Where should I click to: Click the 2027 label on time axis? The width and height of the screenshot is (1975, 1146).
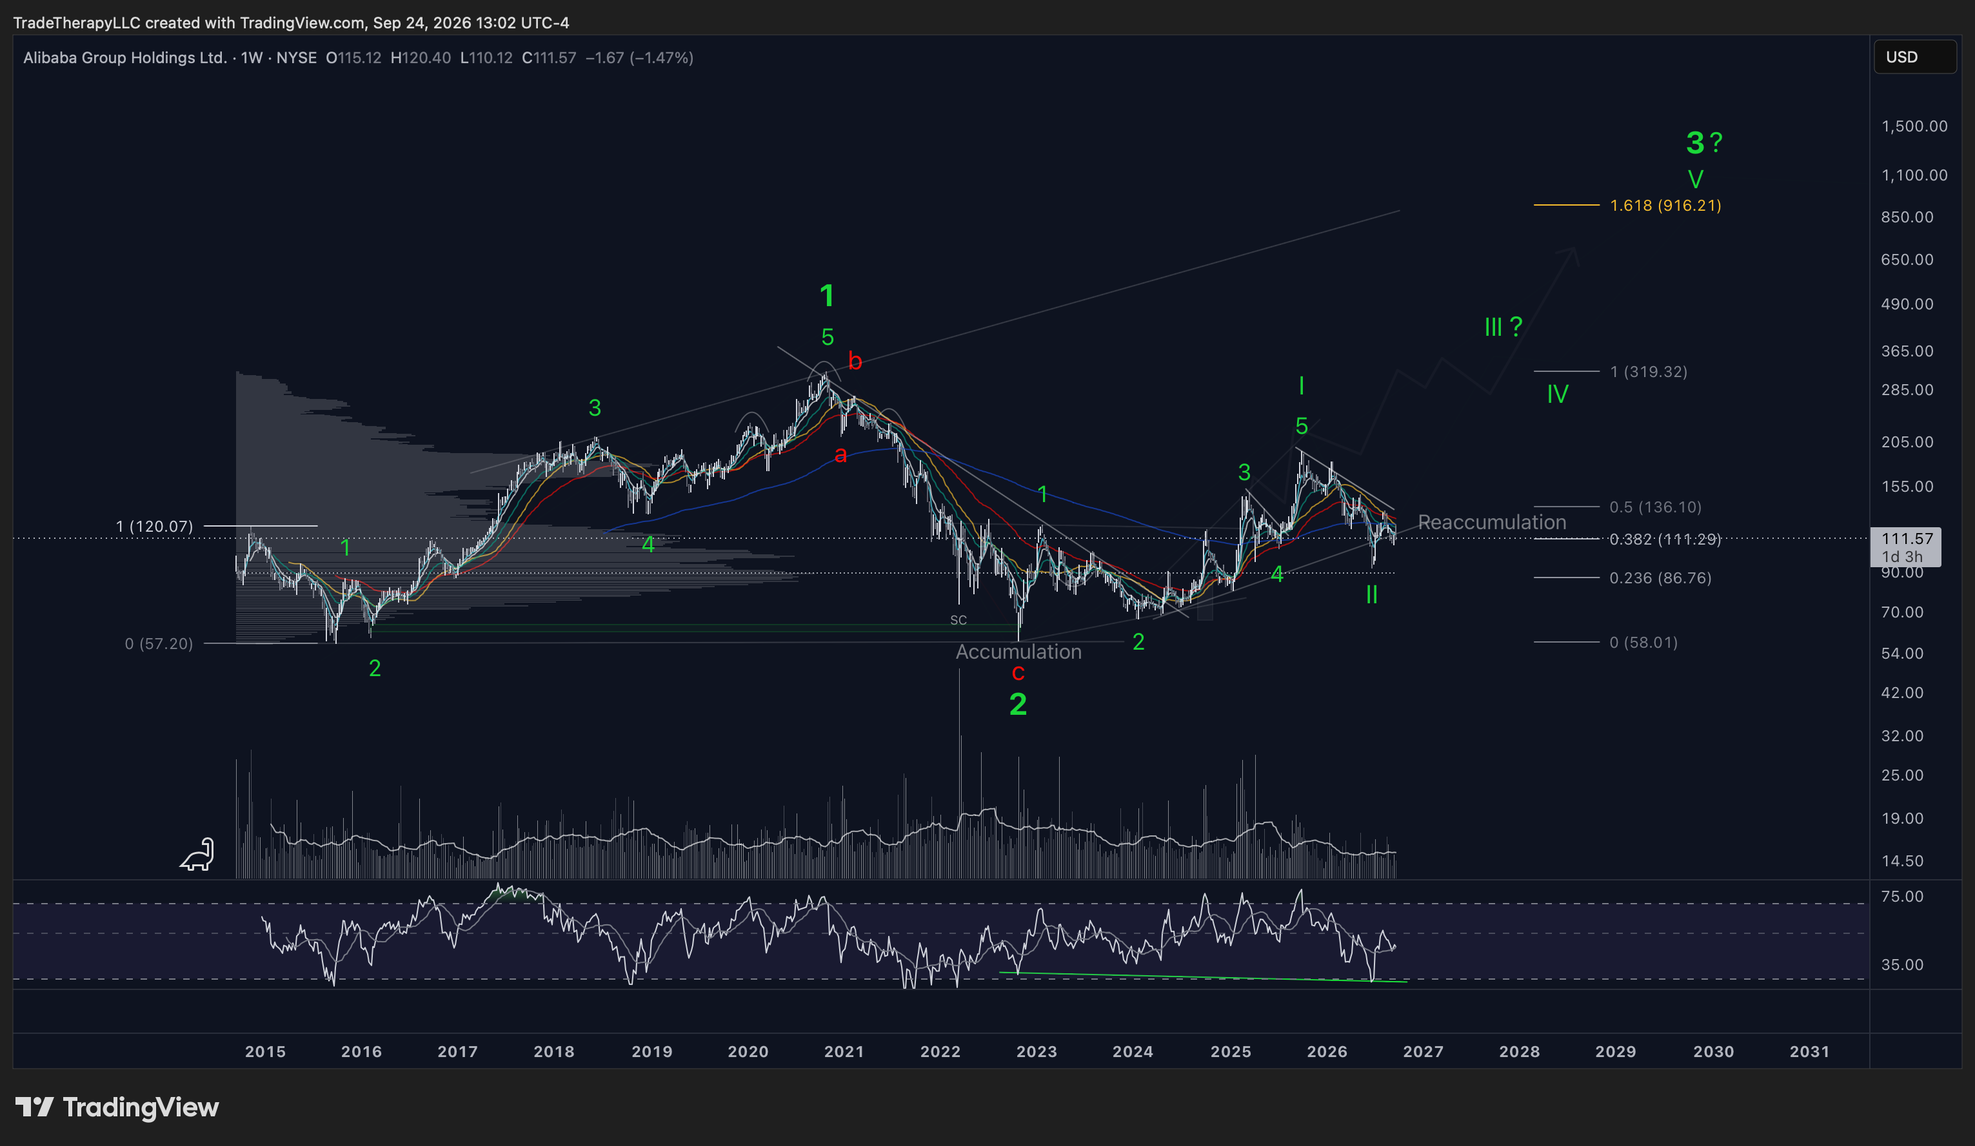(1424, 1052)
